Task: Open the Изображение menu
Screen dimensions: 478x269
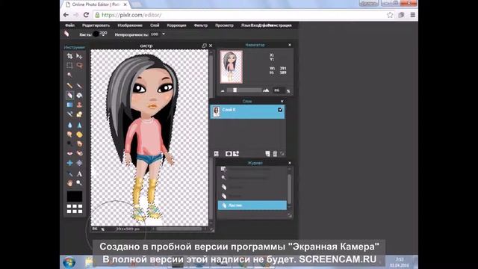Action: 130,25
